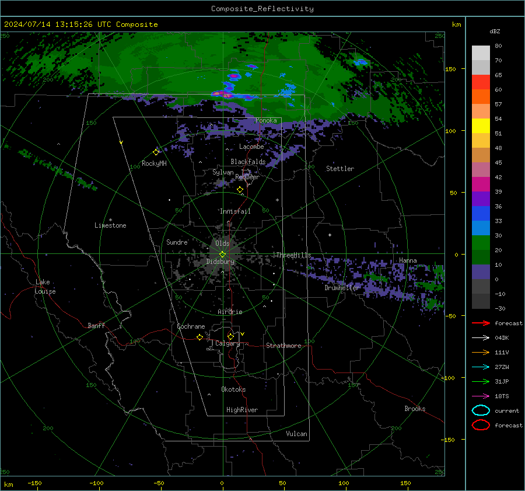This screenshot has height=491, width=525.
Task: Select the 20 dBZ green swatch
Action: (x=481, y=257)
